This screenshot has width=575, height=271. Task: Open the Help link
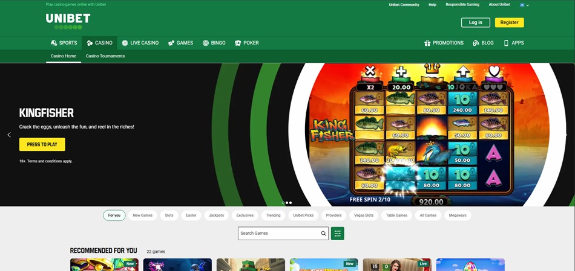click(432, 5)
